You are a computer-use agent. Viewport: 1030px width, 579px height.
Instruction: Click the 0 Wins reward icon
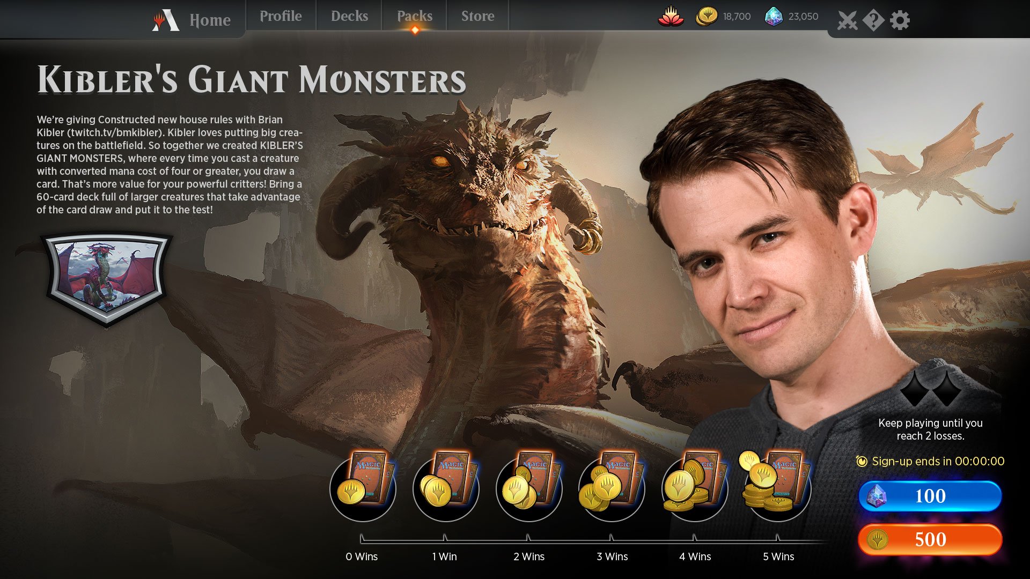tap(363, 487)
